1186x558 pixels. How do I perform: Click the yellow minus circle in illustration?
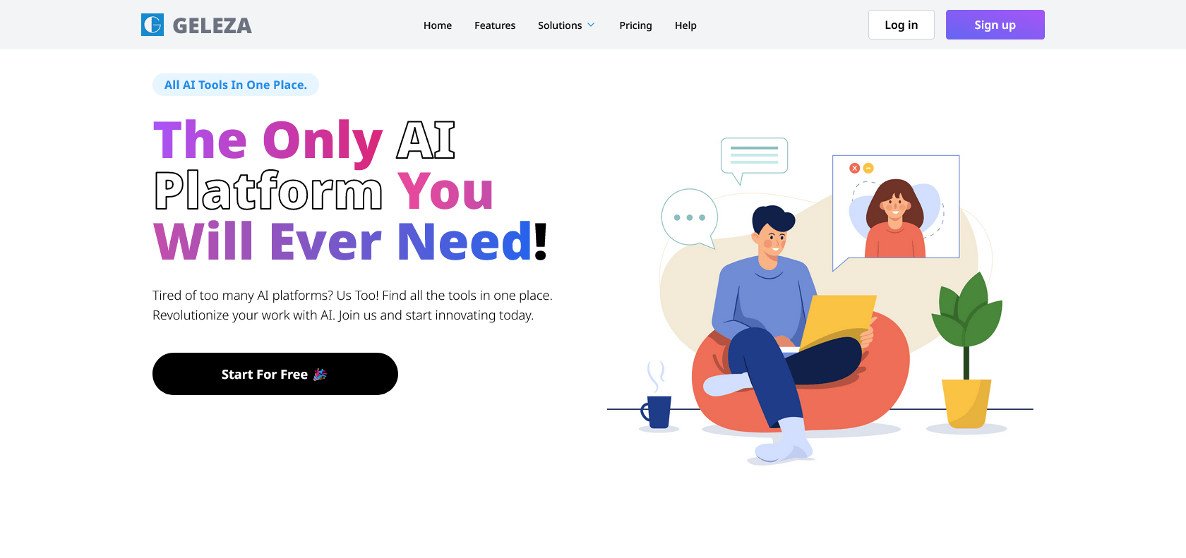[x=868, y=168]
